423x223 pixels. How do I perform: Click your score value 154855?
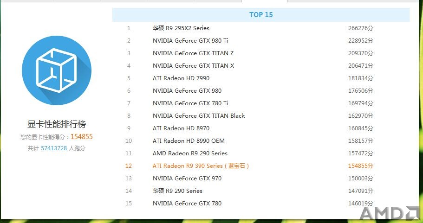82,137
